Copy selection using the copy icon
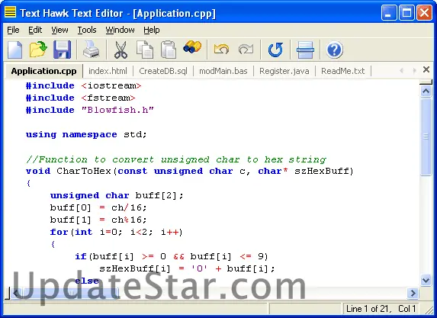The width and height of the screenshot is (437, 318). [x=145, y=50]
